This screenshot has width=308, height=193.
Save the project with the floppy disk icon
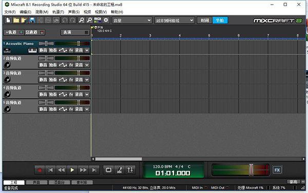[32, 20]
